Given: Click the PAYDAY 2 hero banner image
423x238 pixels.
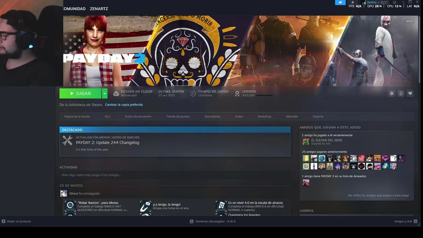Looking at the screenshot, I should (241, 51).
